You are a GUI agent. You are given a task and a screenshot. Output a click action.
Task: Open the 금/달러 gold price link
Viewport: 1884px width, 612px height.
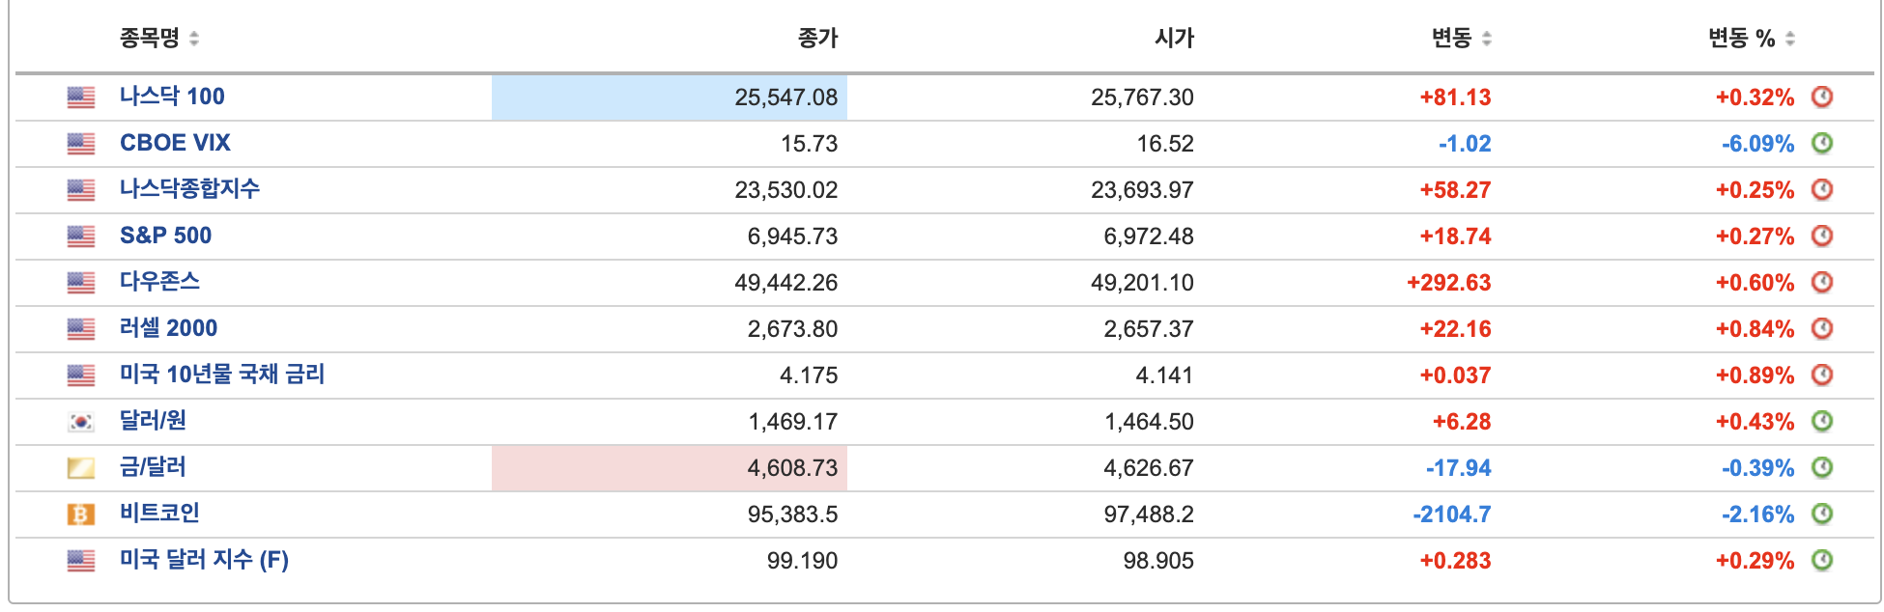click(153, 467)
